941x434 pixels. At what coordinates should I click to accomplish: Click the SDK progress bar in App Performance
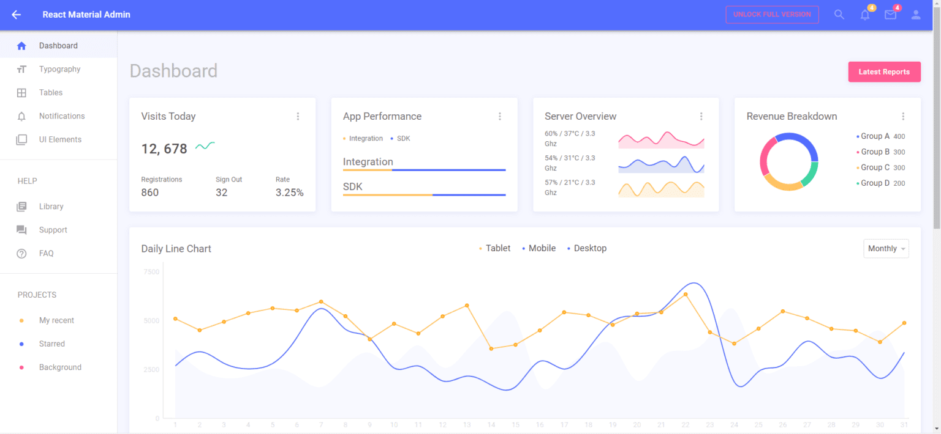click(x=424, y=195)
